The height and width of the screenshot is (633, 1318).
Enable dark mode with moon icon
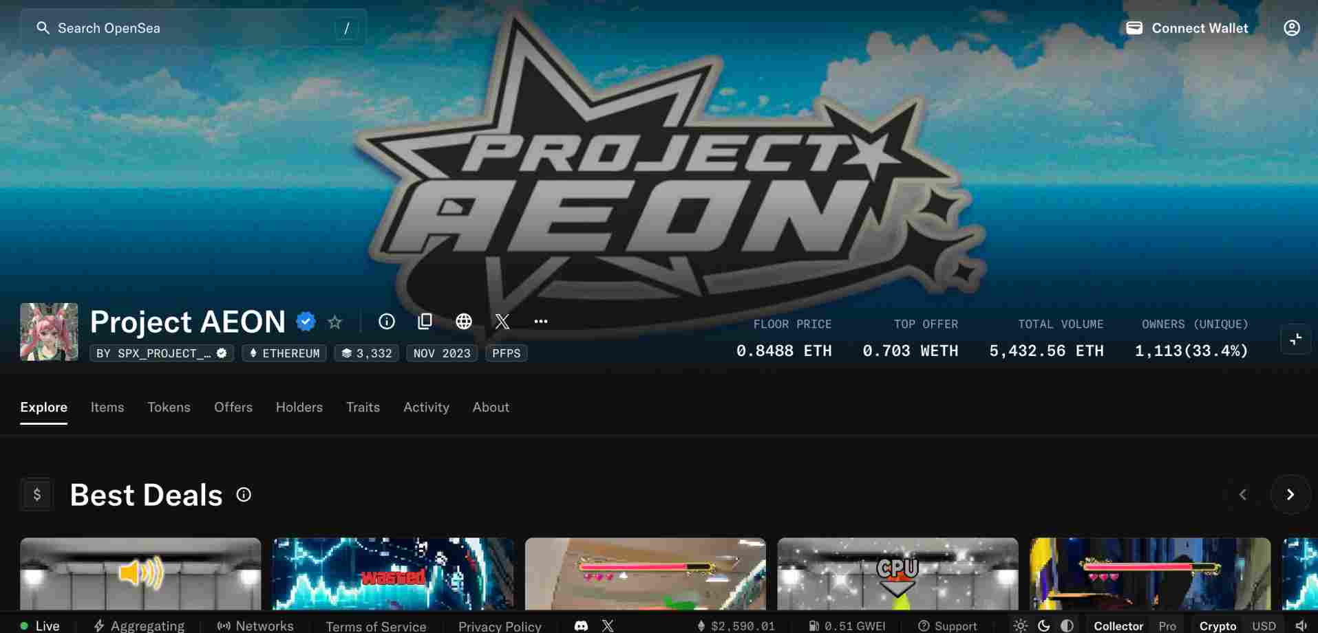pos(1044,625)
